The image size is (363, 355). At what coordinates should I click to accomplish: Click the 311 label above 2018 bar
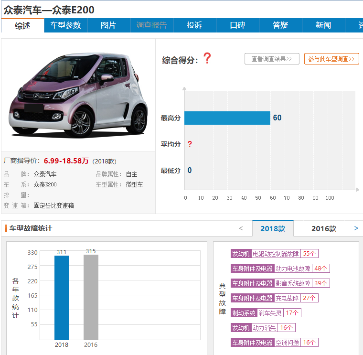click(62, 252)
